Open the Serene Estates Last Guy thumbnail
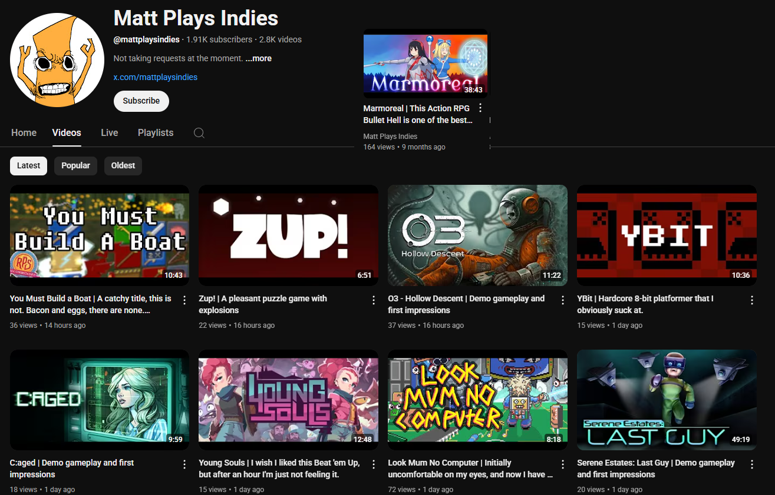 (667, 400)
